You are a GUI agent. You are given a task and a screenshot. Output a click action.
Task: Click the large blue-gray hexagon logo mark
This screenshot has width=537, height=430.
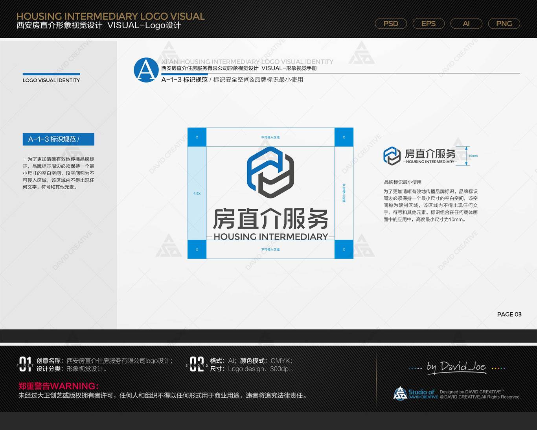pyautogui.click(x=270, y=172)
